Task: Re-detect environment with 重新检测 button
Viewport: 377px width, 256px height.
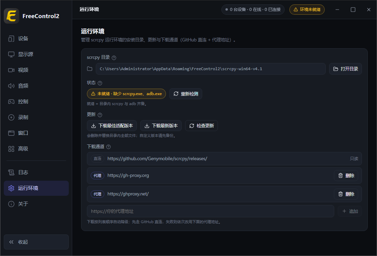Action: point(186,94)
